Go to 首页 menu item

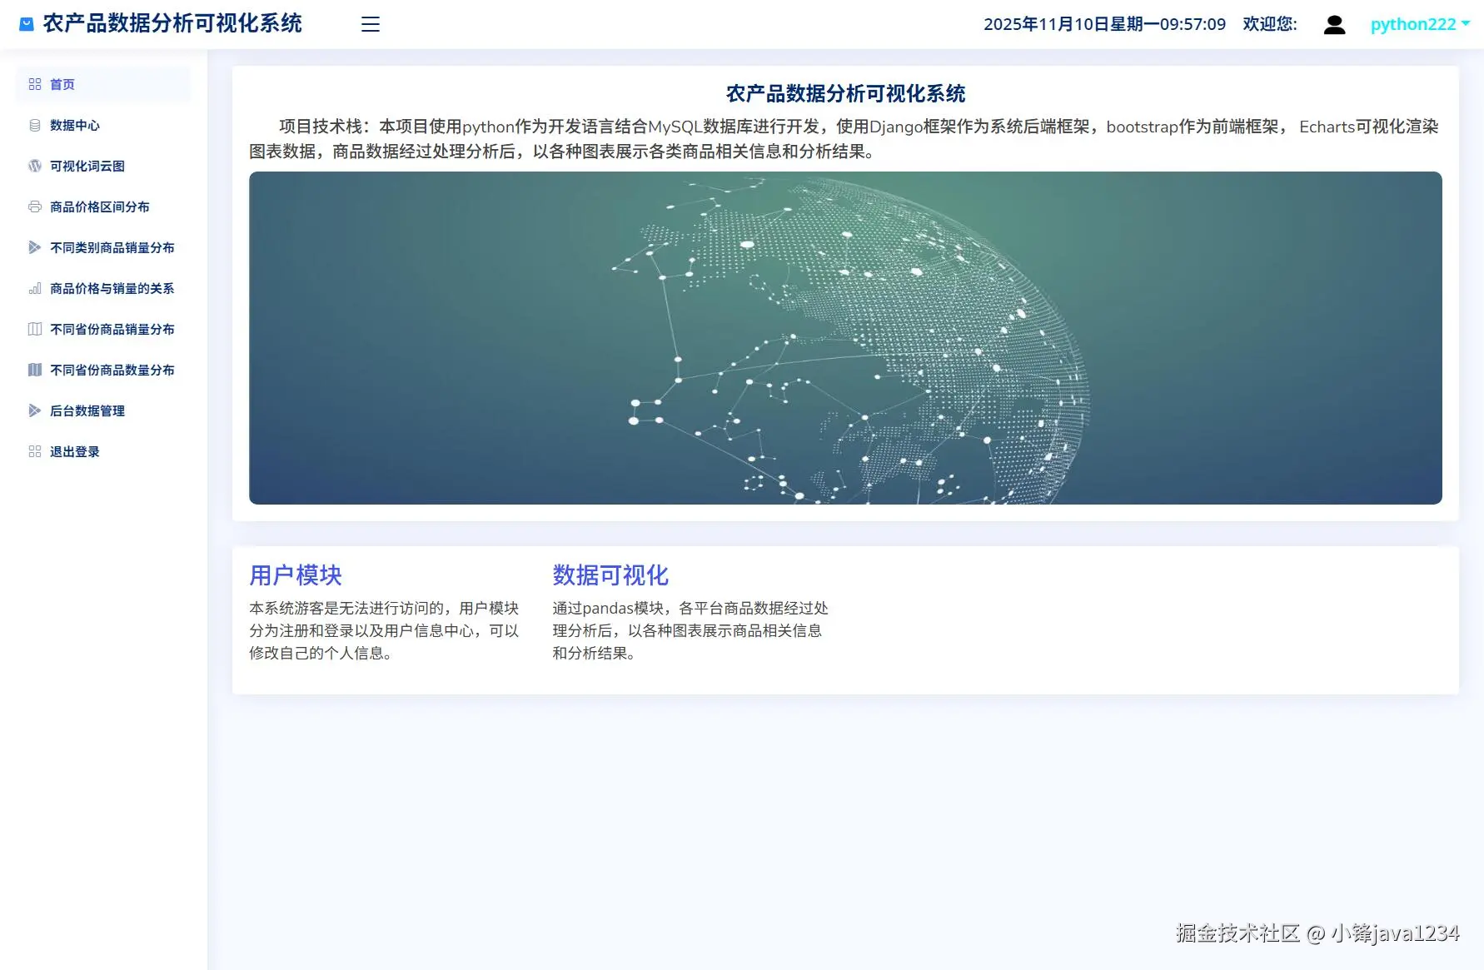click(x=103, y=84)
